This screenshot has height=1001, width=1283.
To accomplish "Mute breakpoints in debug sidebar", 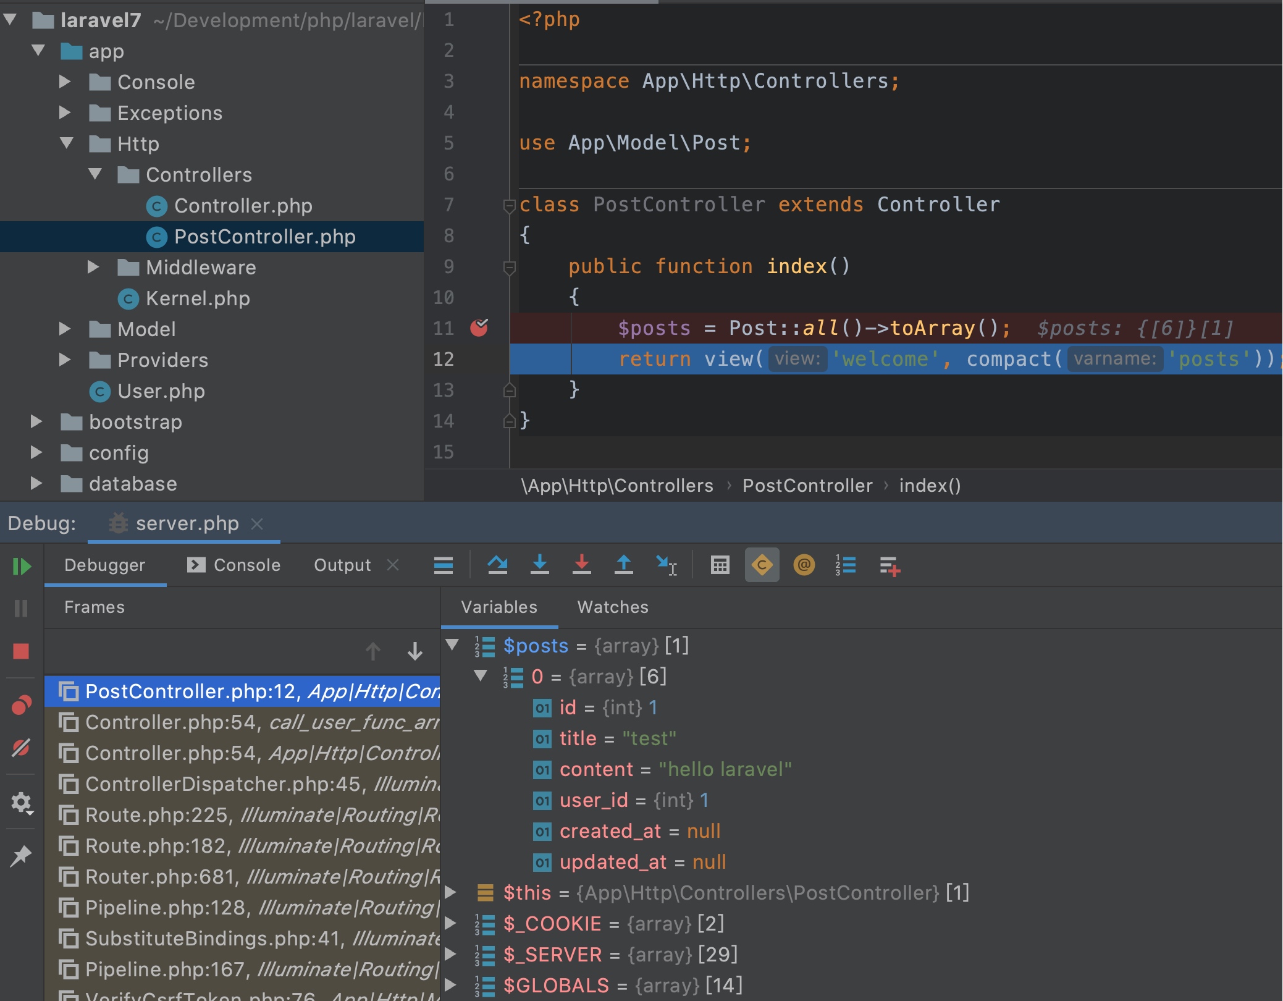I will pos(21,748).
